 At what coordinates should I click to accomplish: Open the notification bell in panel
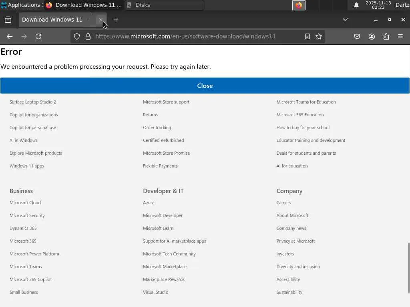point(356,5)
